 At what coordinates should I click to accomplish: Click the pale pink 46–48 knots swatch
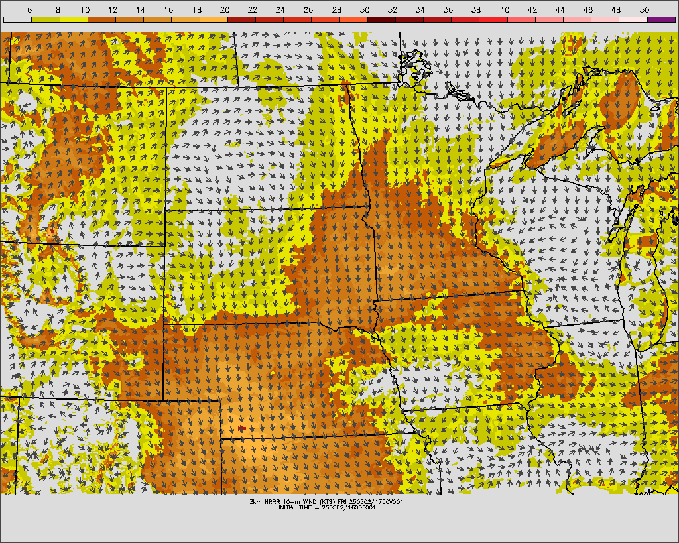(x=605, y=19)
